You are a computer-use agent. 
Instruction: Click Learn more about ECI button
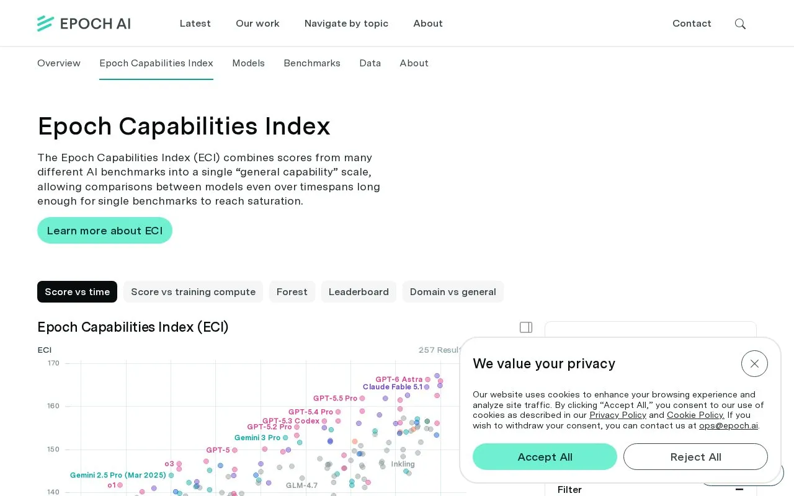coord(105,231)
